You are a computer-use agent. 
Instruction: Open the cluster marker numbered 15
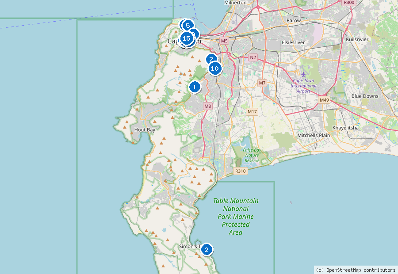(x=187, y=38)
